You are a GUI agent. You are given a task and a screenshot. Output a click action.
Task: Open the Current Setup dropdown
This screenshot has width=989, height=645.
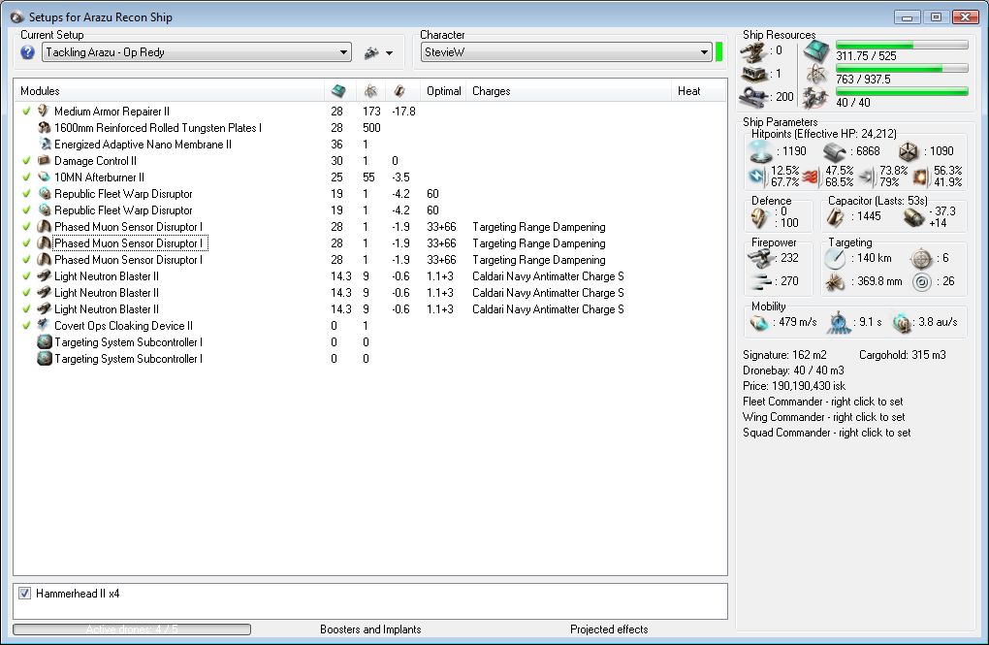[196, 52]
